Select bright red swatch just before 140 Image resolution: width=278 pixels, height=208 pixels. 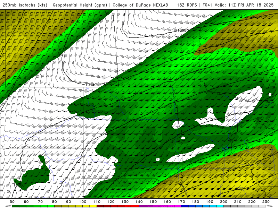click(x=136, y=206)
